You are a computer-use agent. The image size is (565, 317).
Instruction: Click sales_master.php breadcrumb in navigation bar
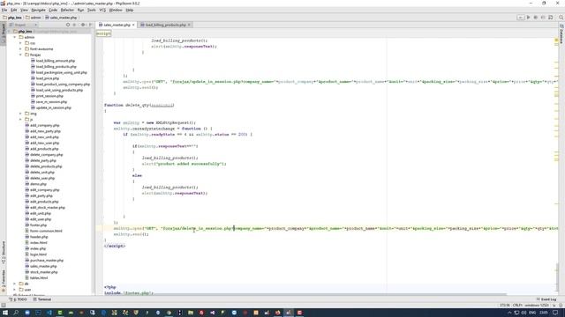[61, 18]
